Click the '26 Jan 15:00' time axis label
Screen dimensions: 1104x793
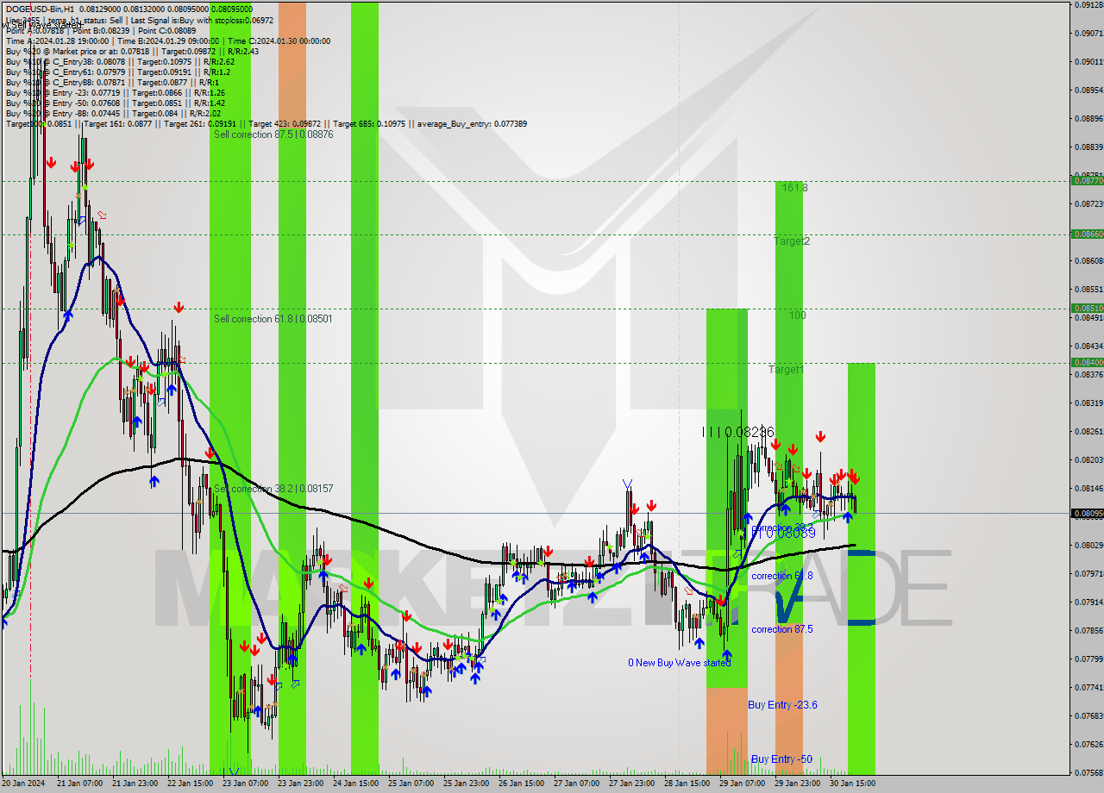521,784
